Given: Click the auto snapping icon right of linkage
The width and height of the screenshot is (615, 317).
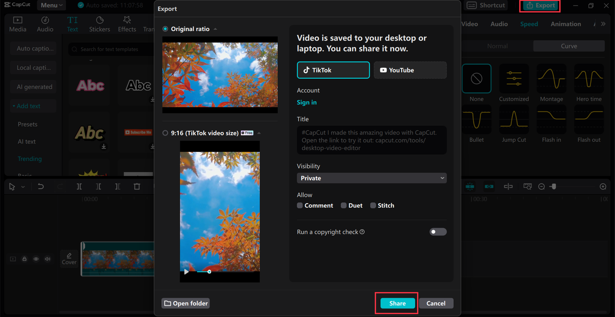Looking at the screenshot, I should [x=508, y=186].
